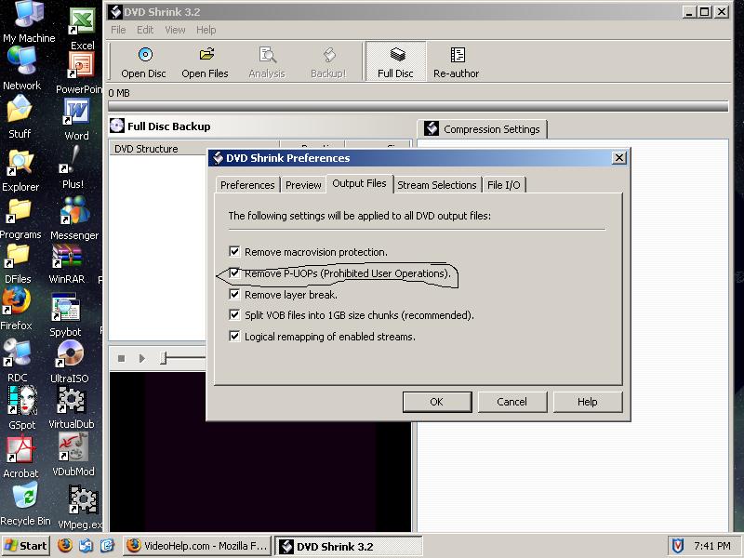Click the shield icon in system tray
Image resolution: width=744 pixels, height=558 pixels.
678,546
